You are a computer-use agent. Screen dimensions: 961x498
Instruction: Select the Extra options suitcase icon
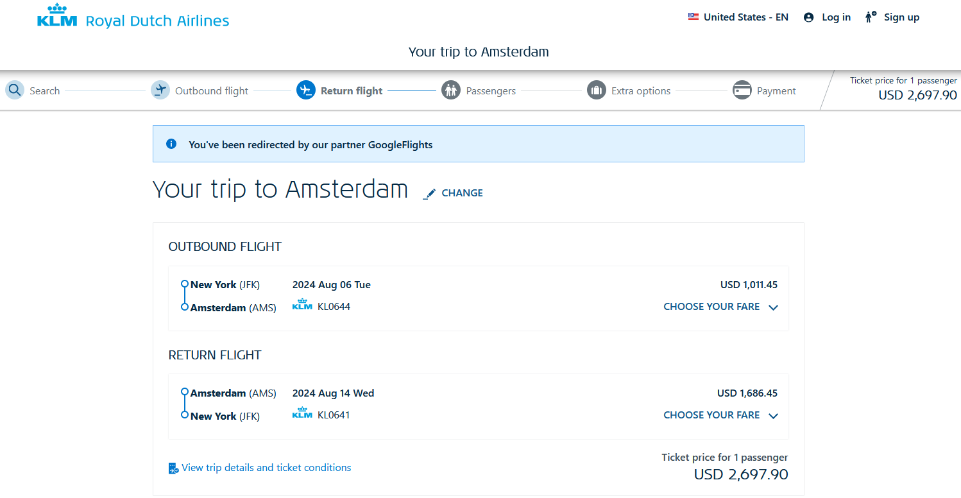597,90
